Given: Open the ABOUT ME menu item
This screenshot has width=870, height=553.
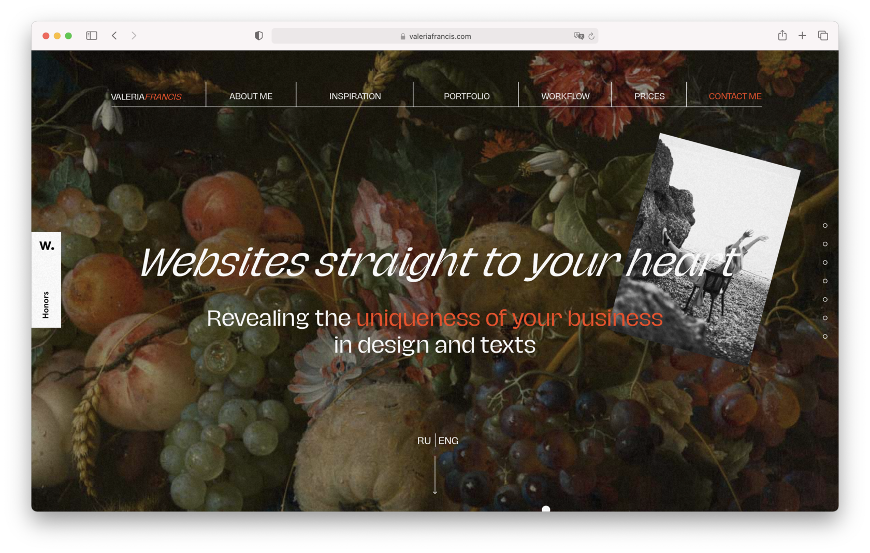Looking at the screenshot, I should click(251, 96).
